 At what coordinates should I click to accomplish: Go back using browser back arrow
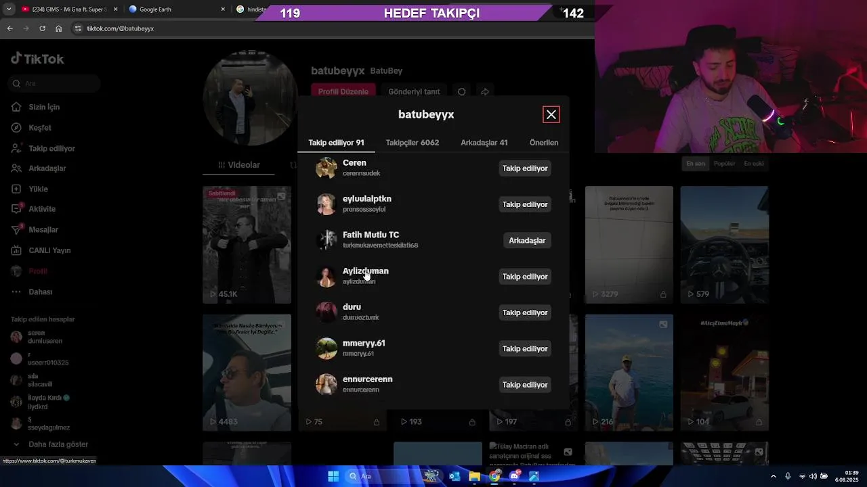click(9, 28)
